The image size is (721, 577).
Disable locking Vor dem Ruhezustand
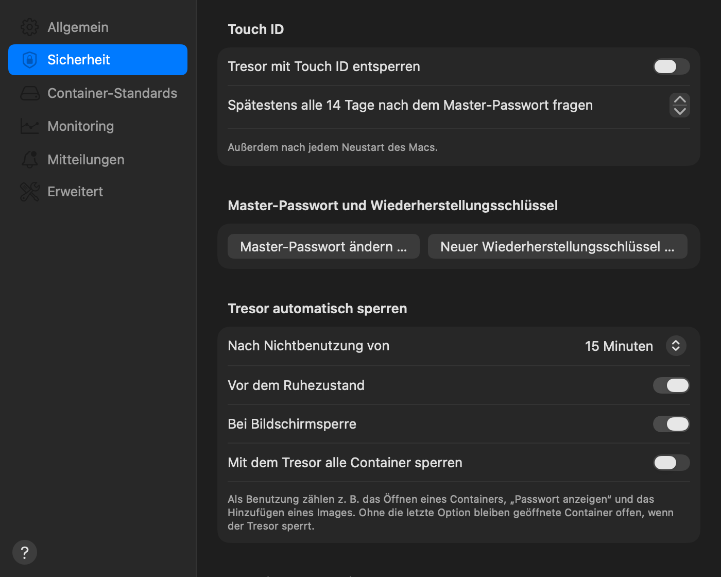672,385
